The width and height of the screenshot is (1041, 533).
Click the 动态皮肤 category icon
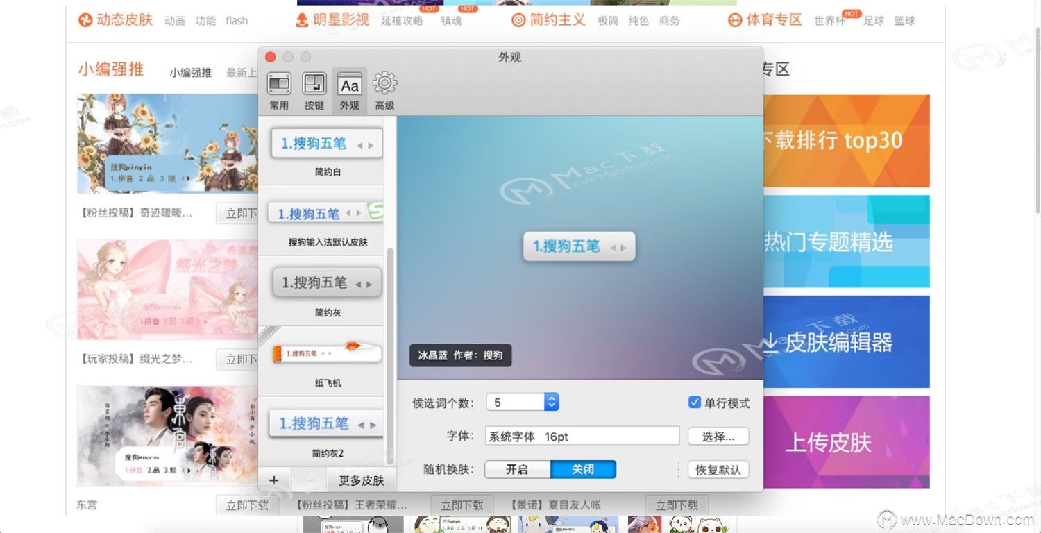pyautogui.click(x=85, y=20)
